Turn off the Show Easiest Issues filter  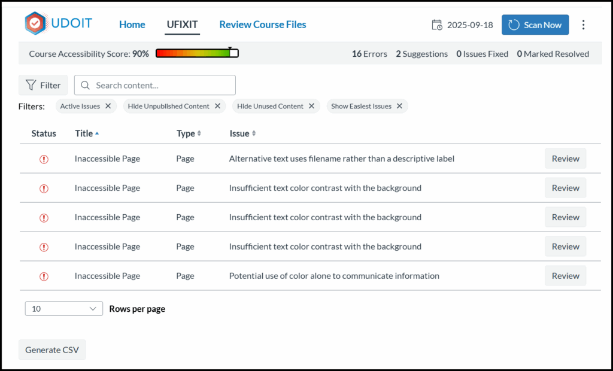399,106
